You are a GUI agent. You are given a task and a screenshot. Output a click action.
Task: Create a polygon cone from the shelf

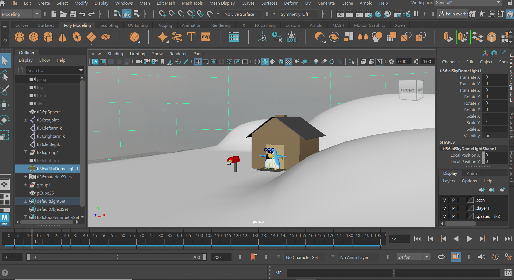63,37
